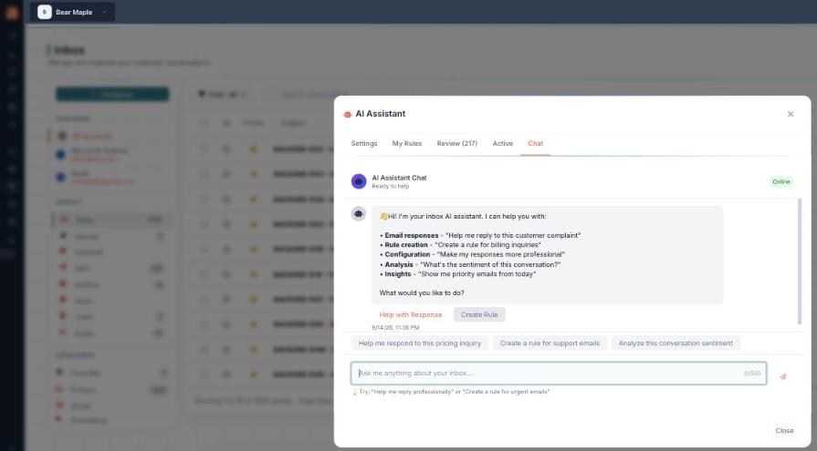This screenshot has height=451, width=817.
Task: Close the AI Assistant dialog with the X
Action: (791, 114)
